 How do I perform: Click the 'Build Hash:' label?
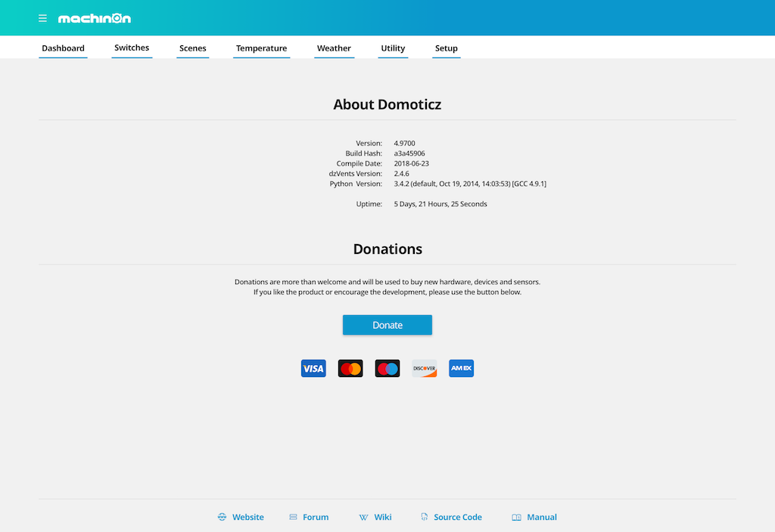click(364, 153)
